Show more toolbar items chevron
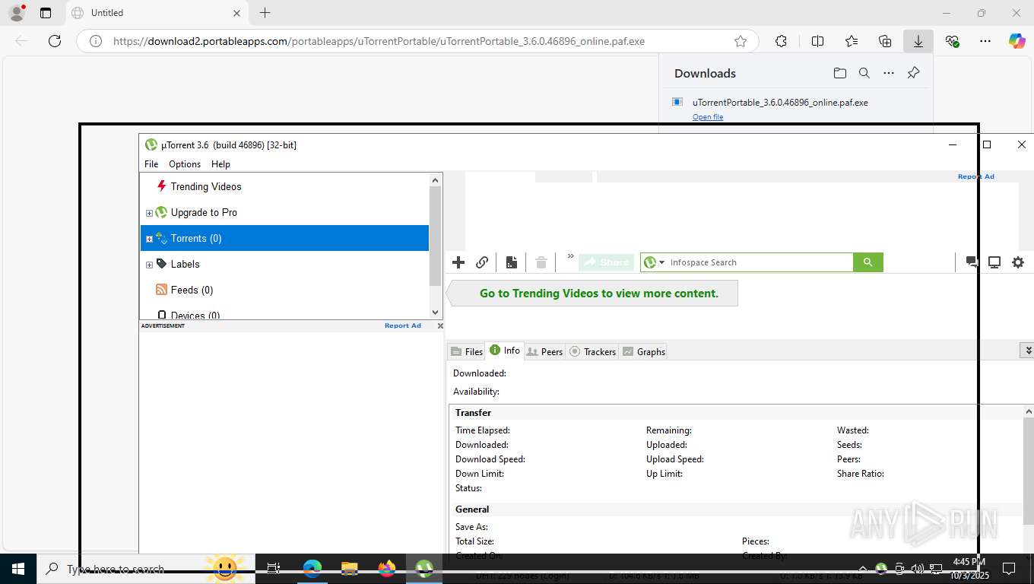This screenshot has height=584, width=1034. [570, 256]
